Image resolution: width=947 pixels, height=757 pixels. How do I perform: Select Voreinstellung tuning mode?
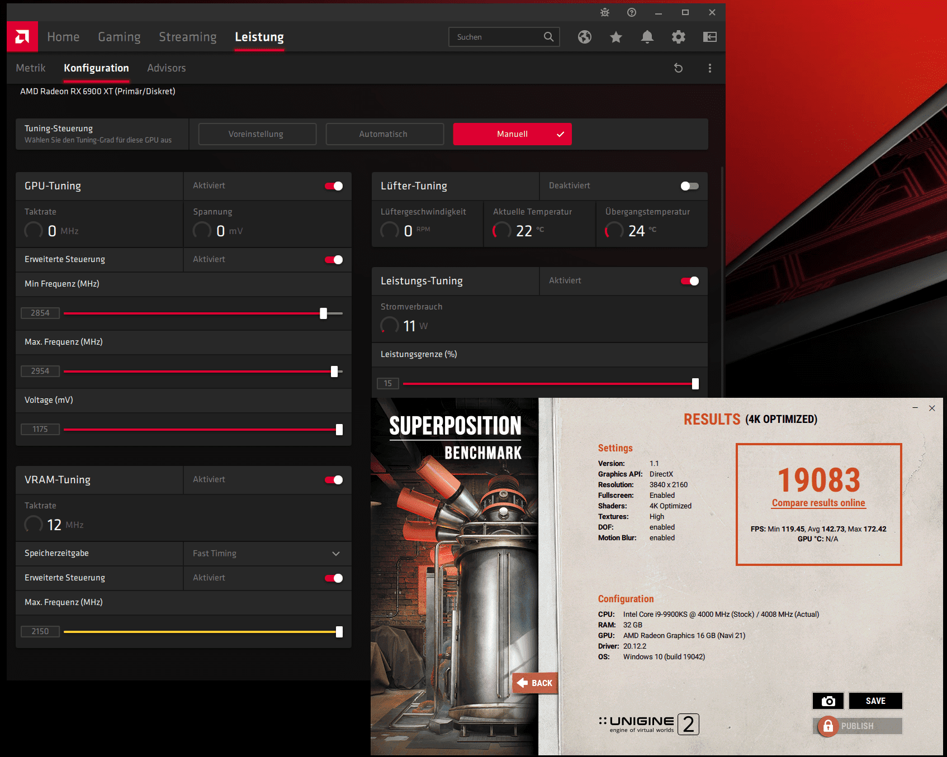pyautogui.click(x=257, y=134)
